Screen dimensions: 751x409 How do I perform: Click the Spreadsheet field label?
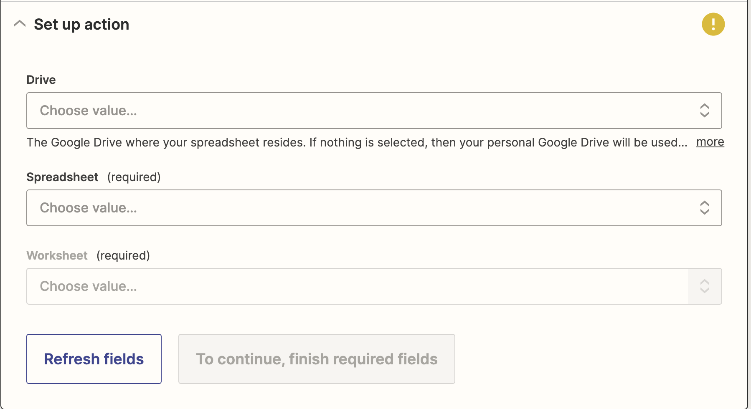pyautogui.click(x=62, y=177)
